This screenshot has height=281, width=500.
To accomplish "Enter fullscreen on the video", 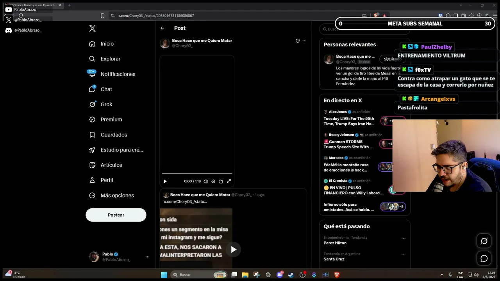I will [229, 181].
